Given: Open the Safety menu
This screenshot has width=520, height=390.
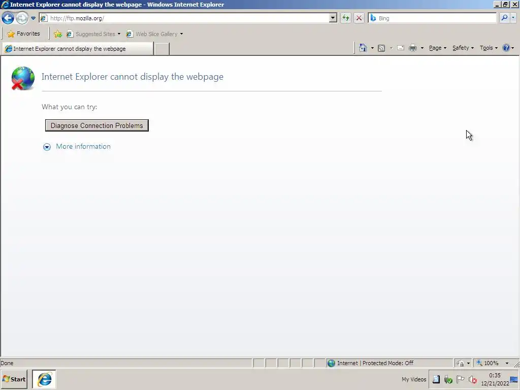Looking at the screenshot, I should (x=463, y=48).
